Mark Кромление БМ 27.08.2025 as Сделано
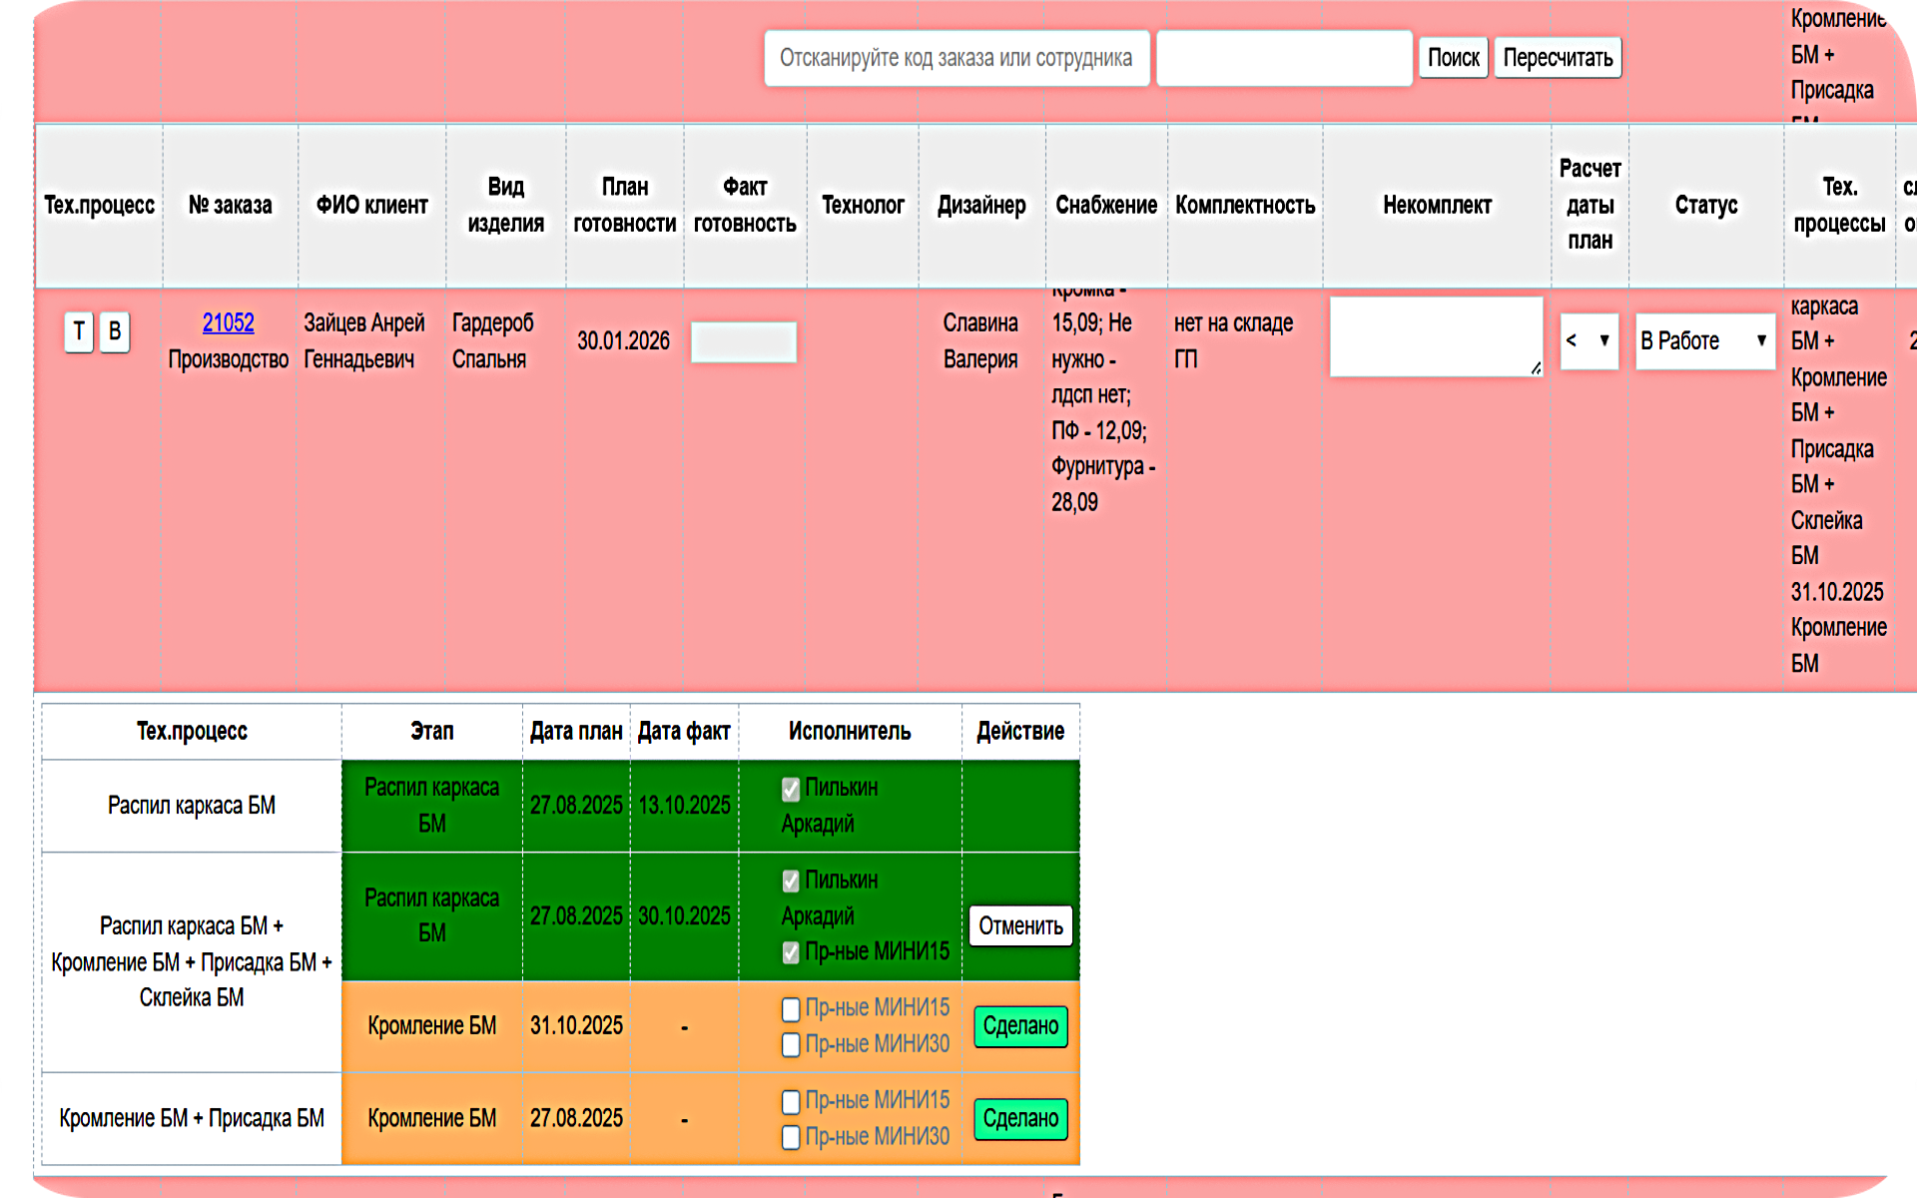This screenshot has height=1198, width=1917. (x=1020, y=1119)
